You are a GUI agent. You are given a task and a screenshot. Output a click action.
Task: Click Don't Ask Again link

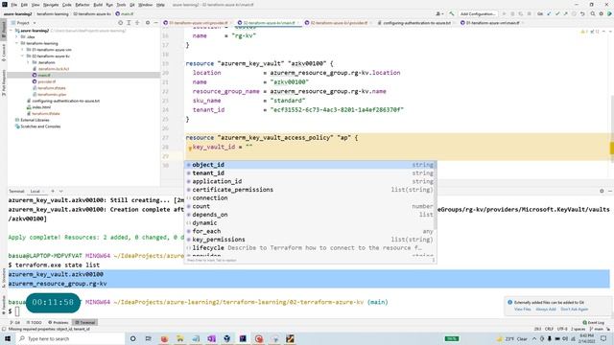[574, 309]
